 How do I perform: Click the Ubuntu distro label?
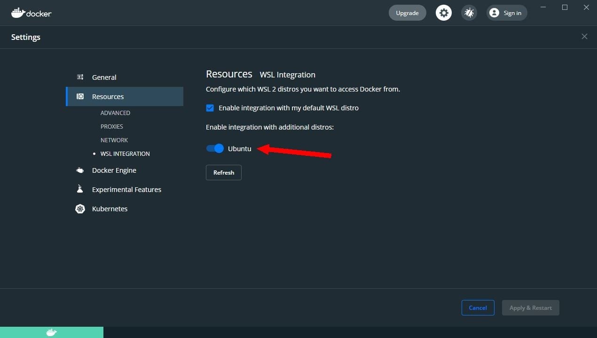coord(240,148)
